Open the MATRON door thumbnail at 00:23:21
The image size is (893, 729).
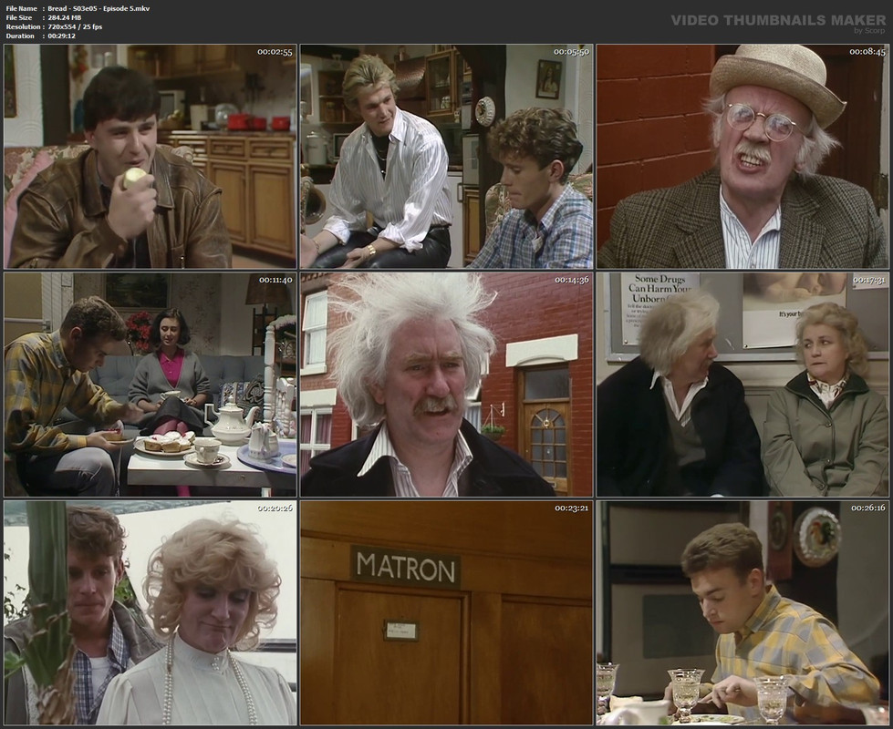447,613
